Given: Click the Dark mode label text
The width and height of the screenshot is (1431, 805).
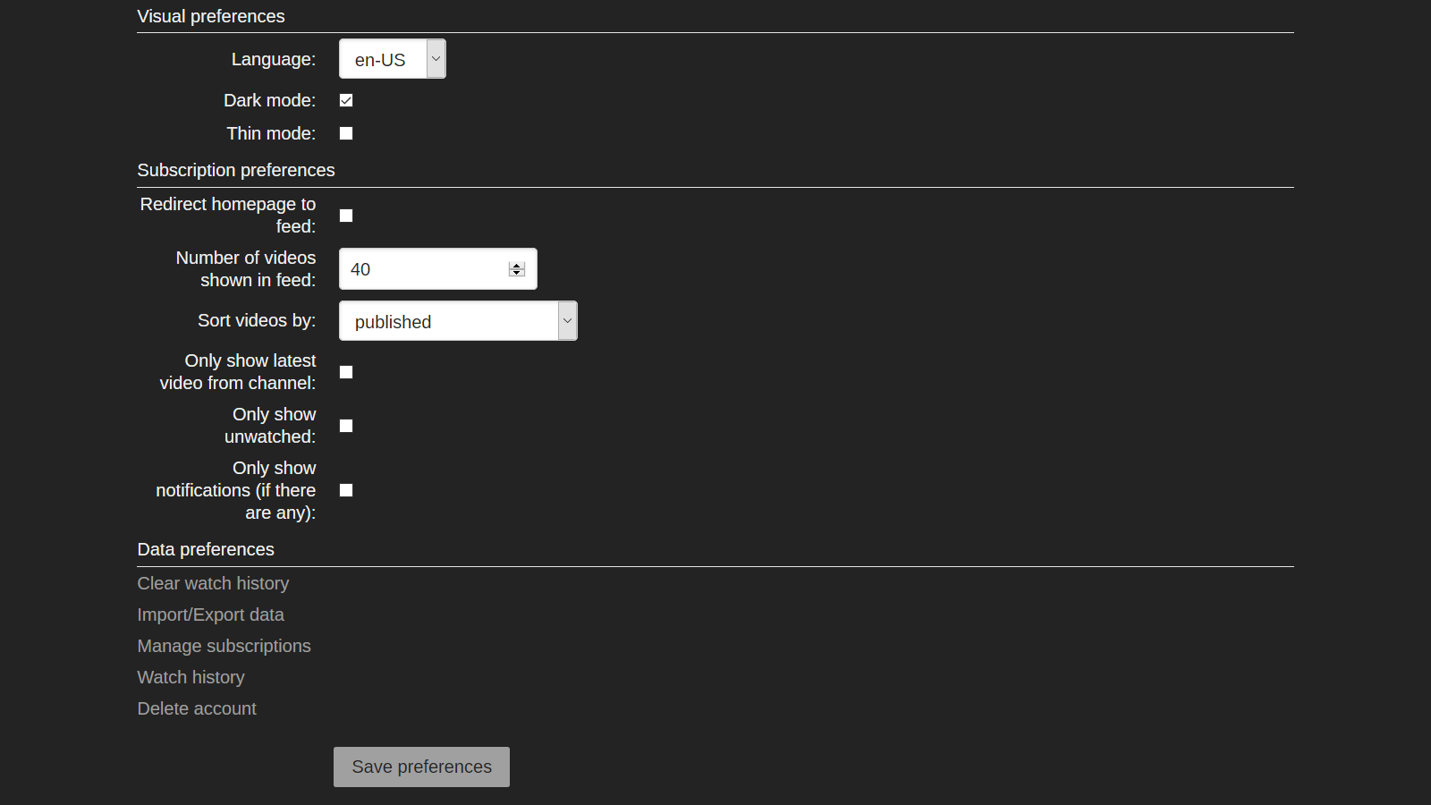Looking at the screenshot, I should (269, 100).
